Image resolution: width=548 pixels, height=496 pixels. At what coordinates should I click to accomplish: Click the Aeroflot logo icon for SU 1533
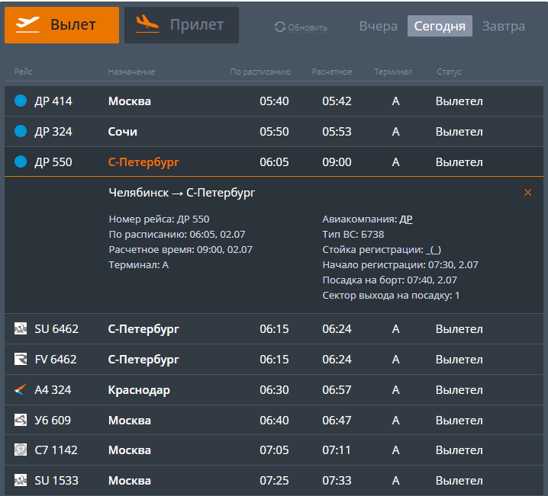(x=21, y=480)
